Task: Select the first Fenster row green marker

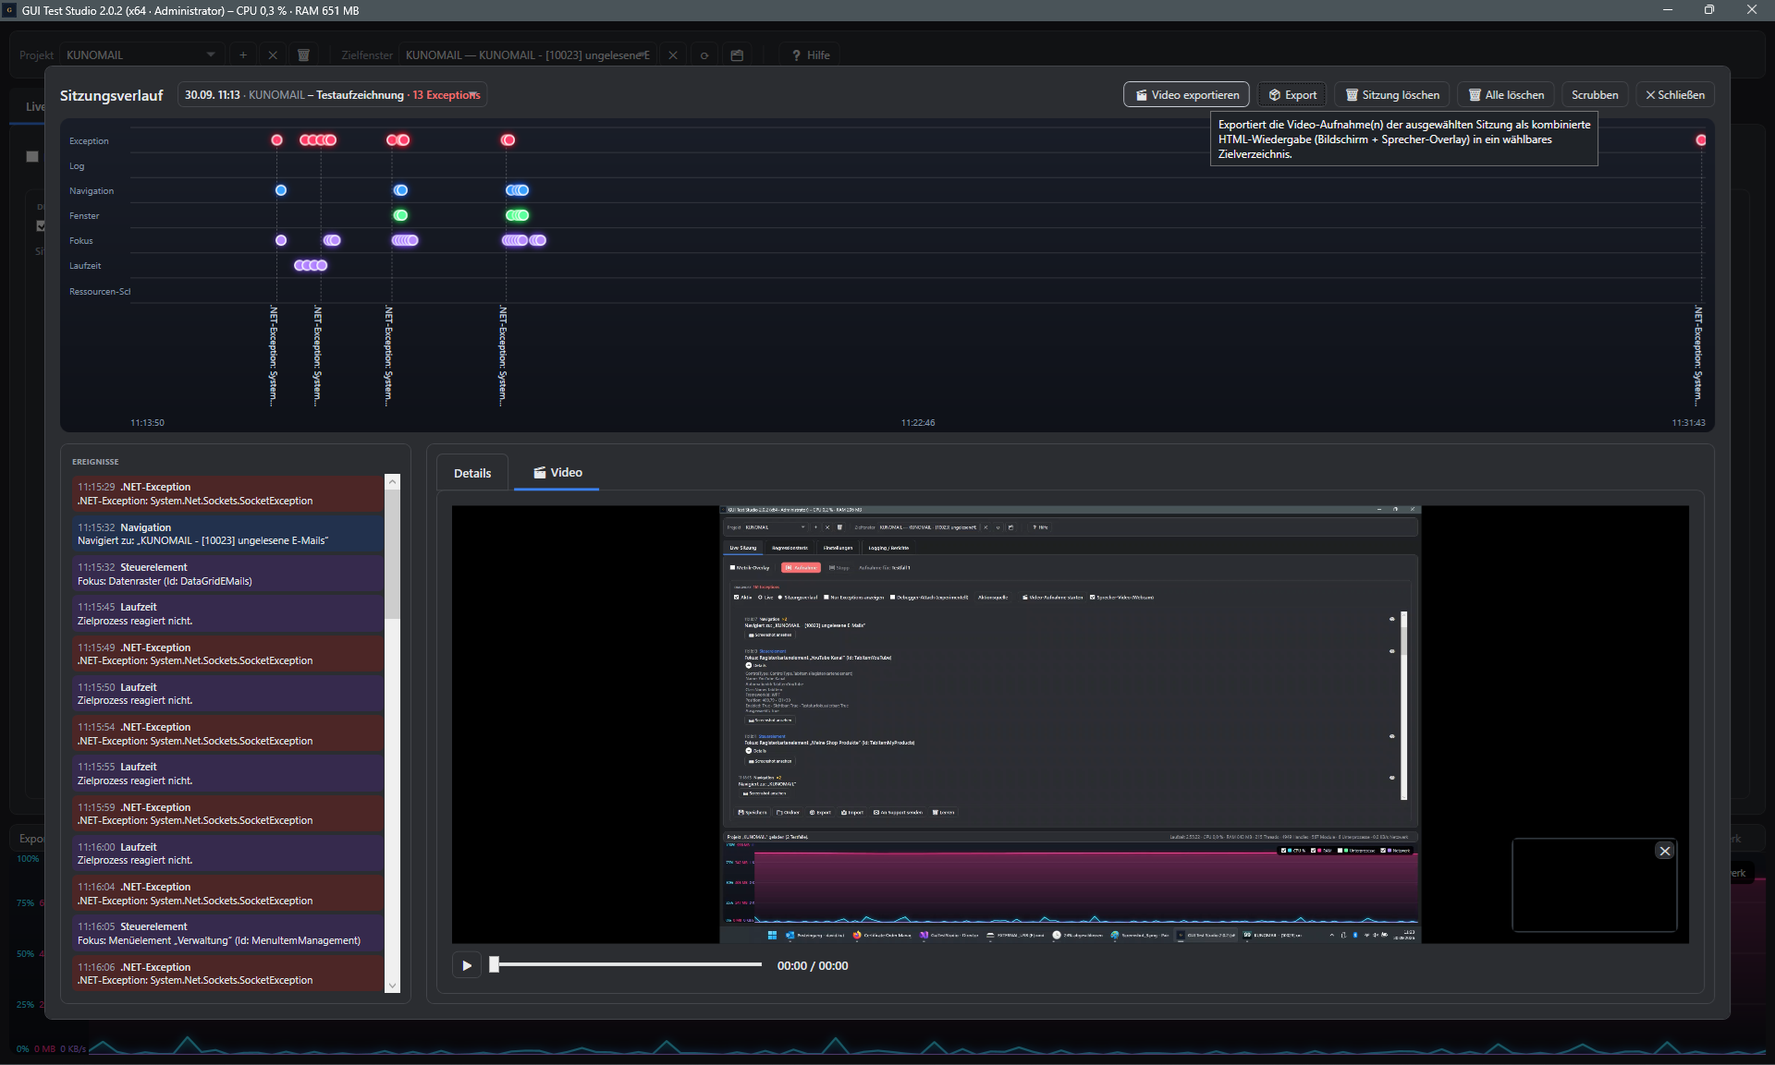Action: pos(400,215)
